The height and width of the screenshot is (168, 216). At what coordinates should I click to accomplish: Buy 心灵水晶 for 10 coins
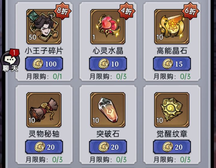pos(108,64)
